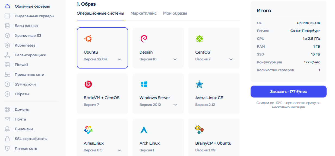The height and width of the screenshot is (156, 335).
Task: Click the colorful AlmaLinux logo
Action: click(88, 130)
